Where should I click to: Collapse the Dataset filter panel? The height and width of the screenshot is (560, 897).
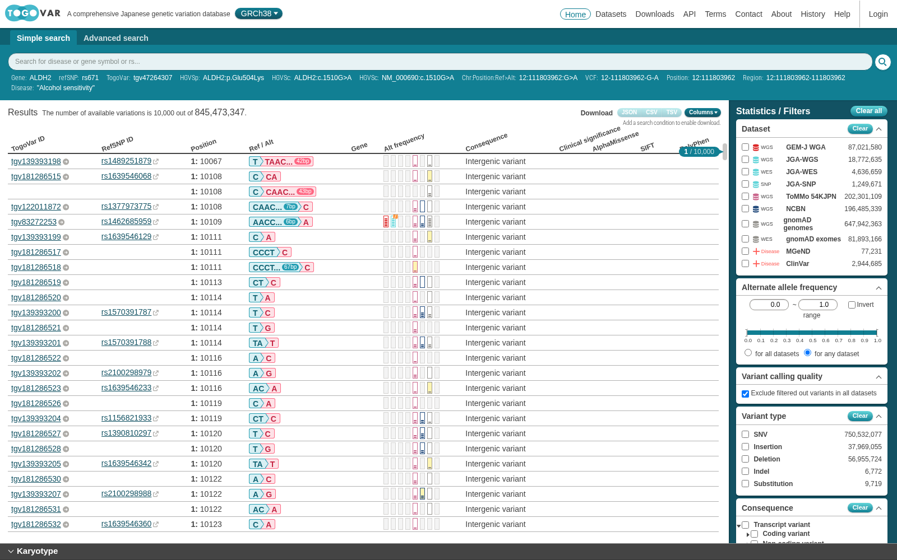(878, 129)
